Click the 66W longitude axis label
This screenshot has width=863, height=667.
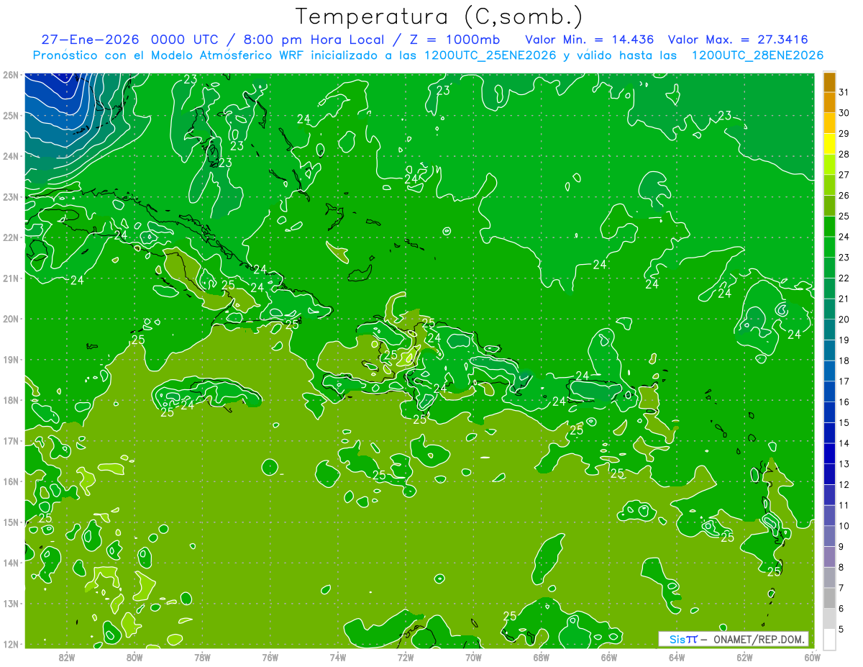tap(608, 657)
